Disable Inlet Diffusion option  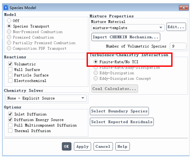point(10,114)
